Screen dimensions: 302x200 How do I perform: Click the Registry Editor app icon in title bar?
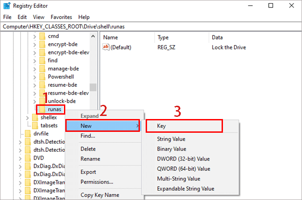[x=7, y=6]
